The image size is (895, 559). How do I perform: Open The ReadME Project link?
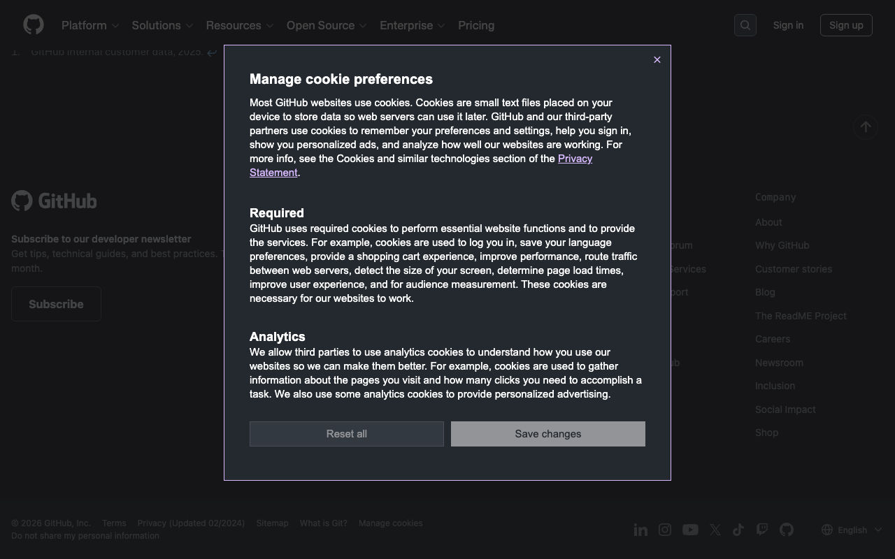point(801,316)
